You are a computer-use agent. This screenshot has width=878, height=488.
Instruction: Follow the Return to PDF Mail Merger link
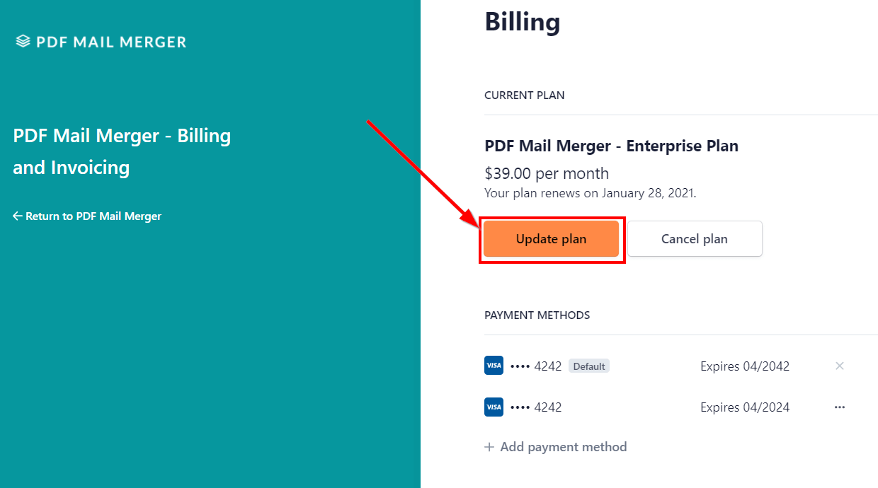(x=93, y=216)
